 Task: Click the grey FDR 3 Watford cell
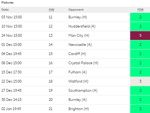[140, 81]
